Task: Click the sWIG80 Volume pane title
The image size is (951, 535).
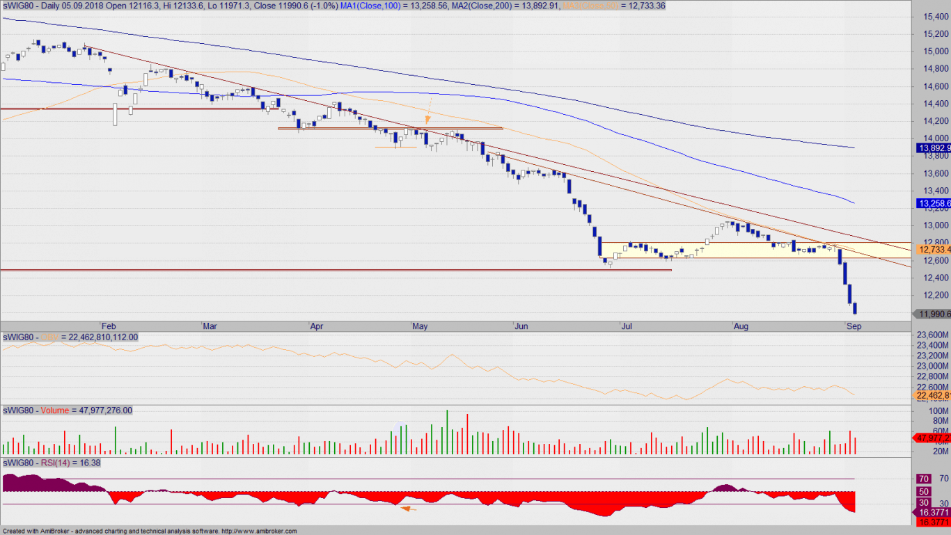Action: point(67,410)
